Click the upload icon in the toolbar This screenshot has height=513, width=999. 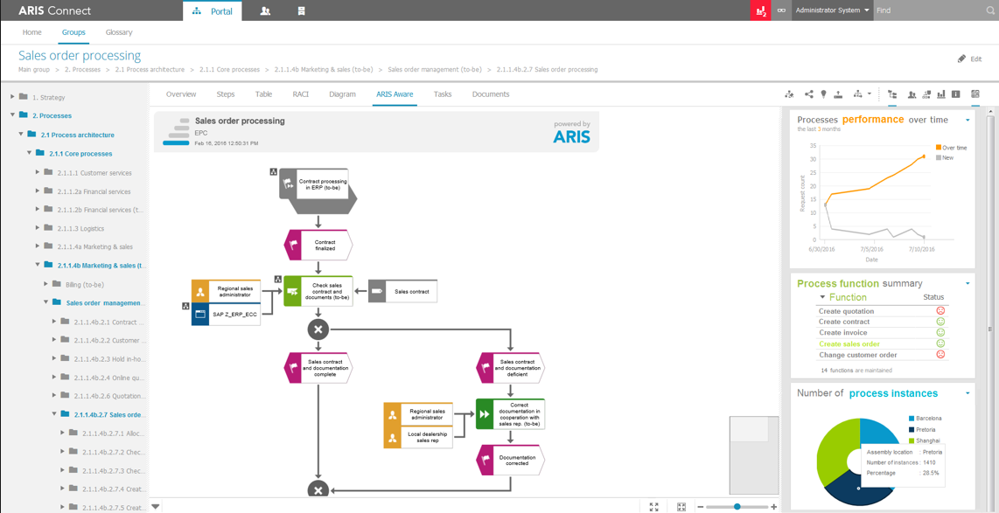[838, 94]
